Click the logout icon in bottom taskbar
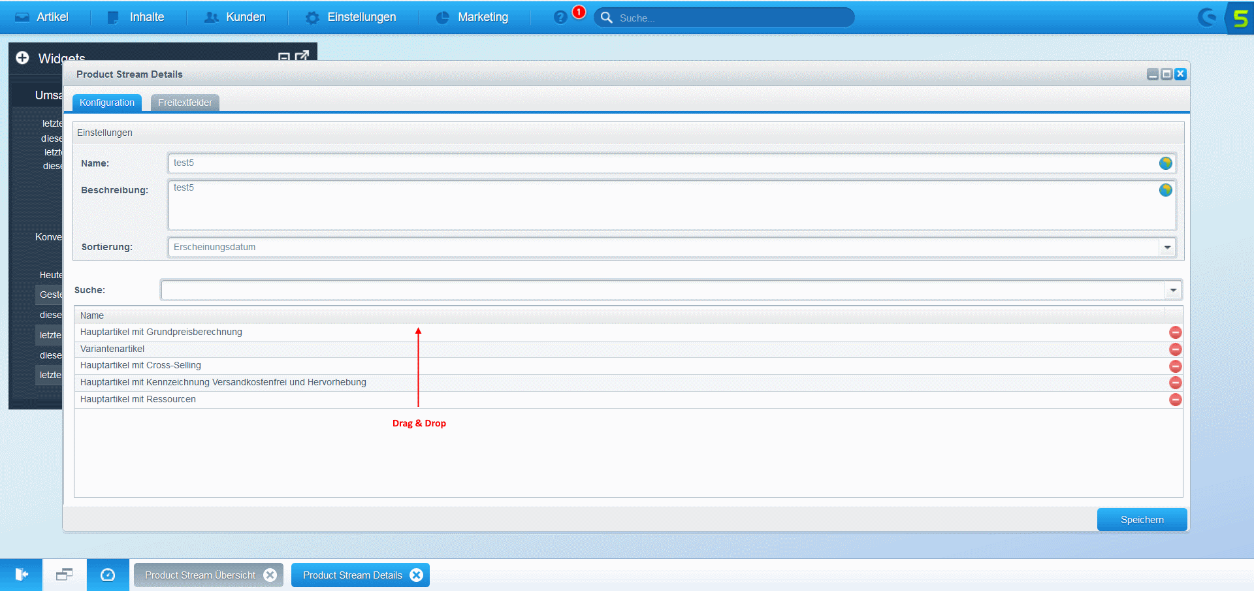Screen dimensions: 1254x591 pyautogui.click(x=21, y=575)
